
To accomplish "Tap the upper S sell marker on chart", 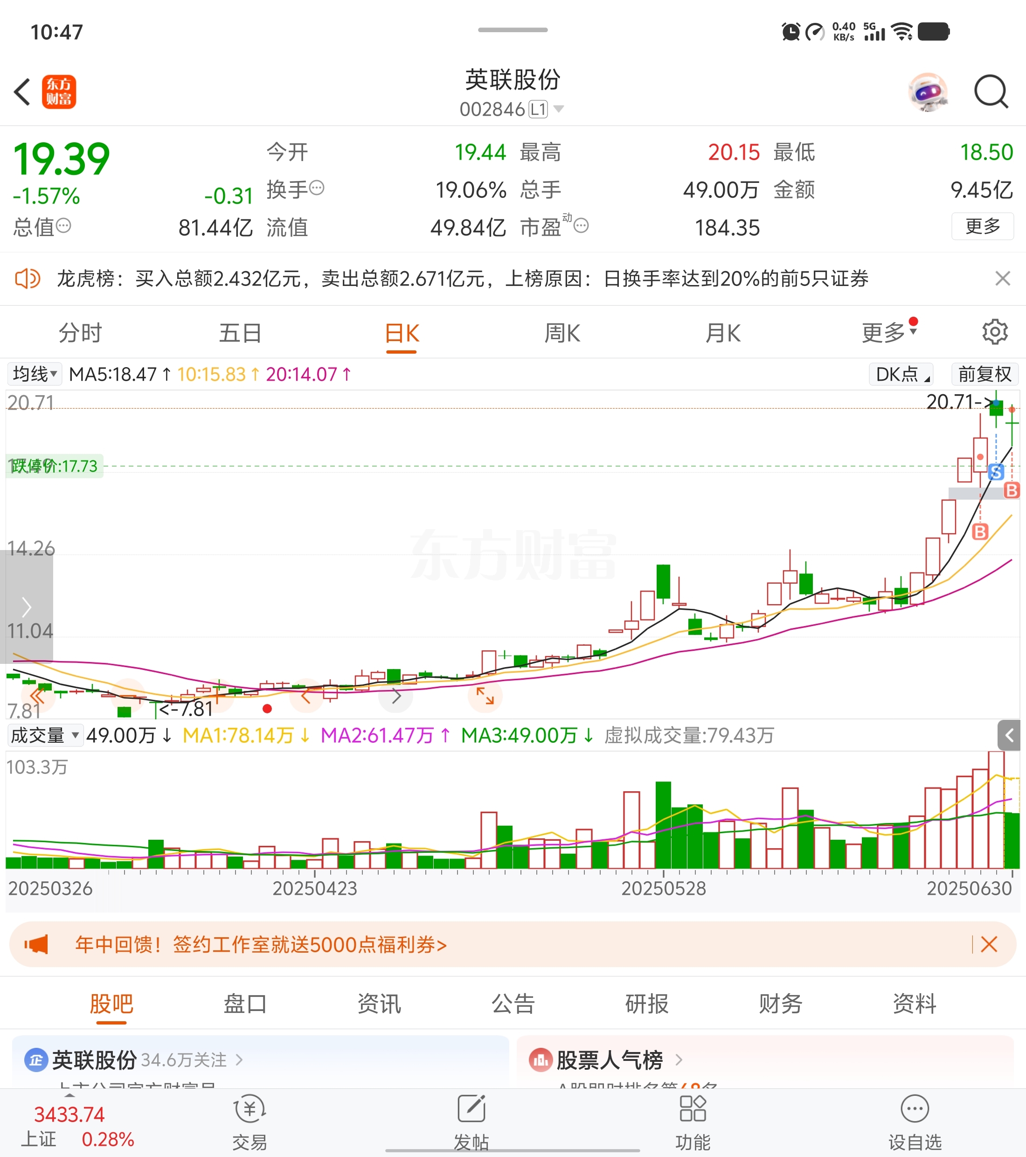I will 996,472.
